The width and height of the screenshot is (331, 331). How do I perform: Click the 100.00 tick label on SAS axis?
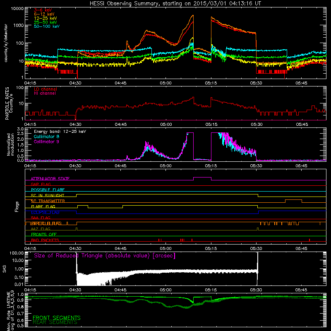(17, 253)
